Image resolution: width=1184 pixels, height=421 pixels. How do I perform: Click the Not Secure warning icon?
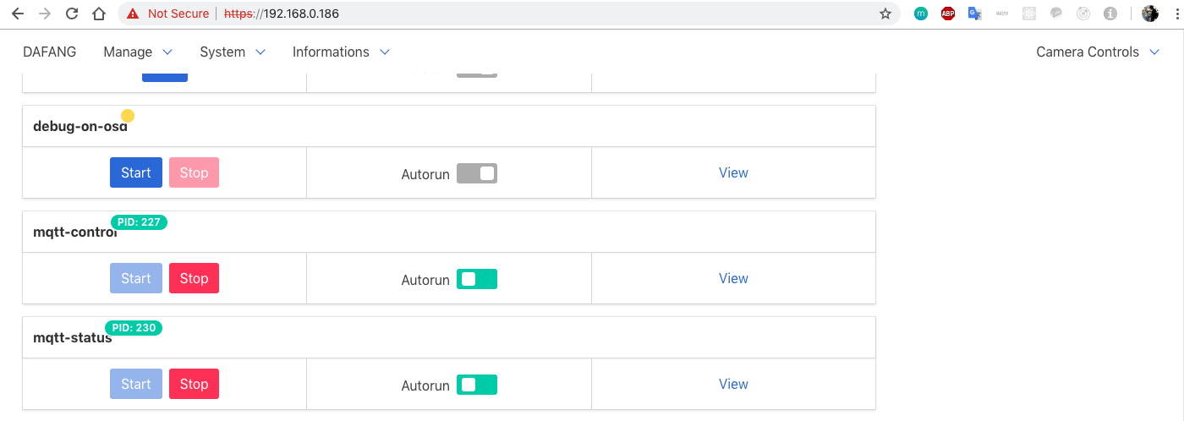pos(134,14)
